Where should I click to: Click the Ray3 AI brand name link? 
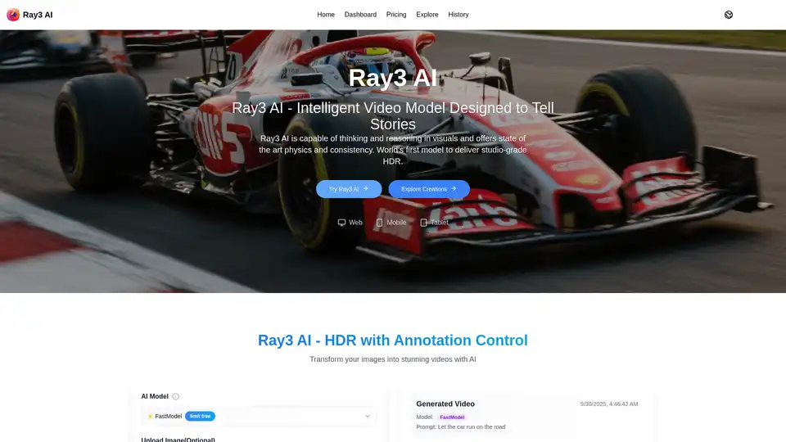coord(38,15)
